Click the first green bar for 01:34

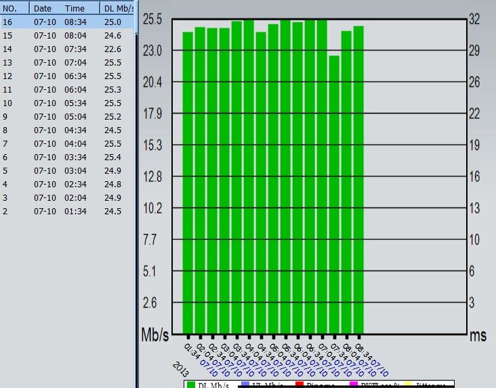(188, 183)
